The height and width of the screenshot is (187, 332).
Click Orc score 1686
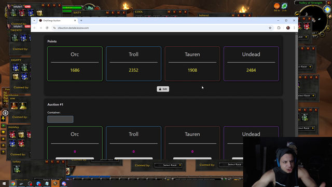click(x=75, y=70)
